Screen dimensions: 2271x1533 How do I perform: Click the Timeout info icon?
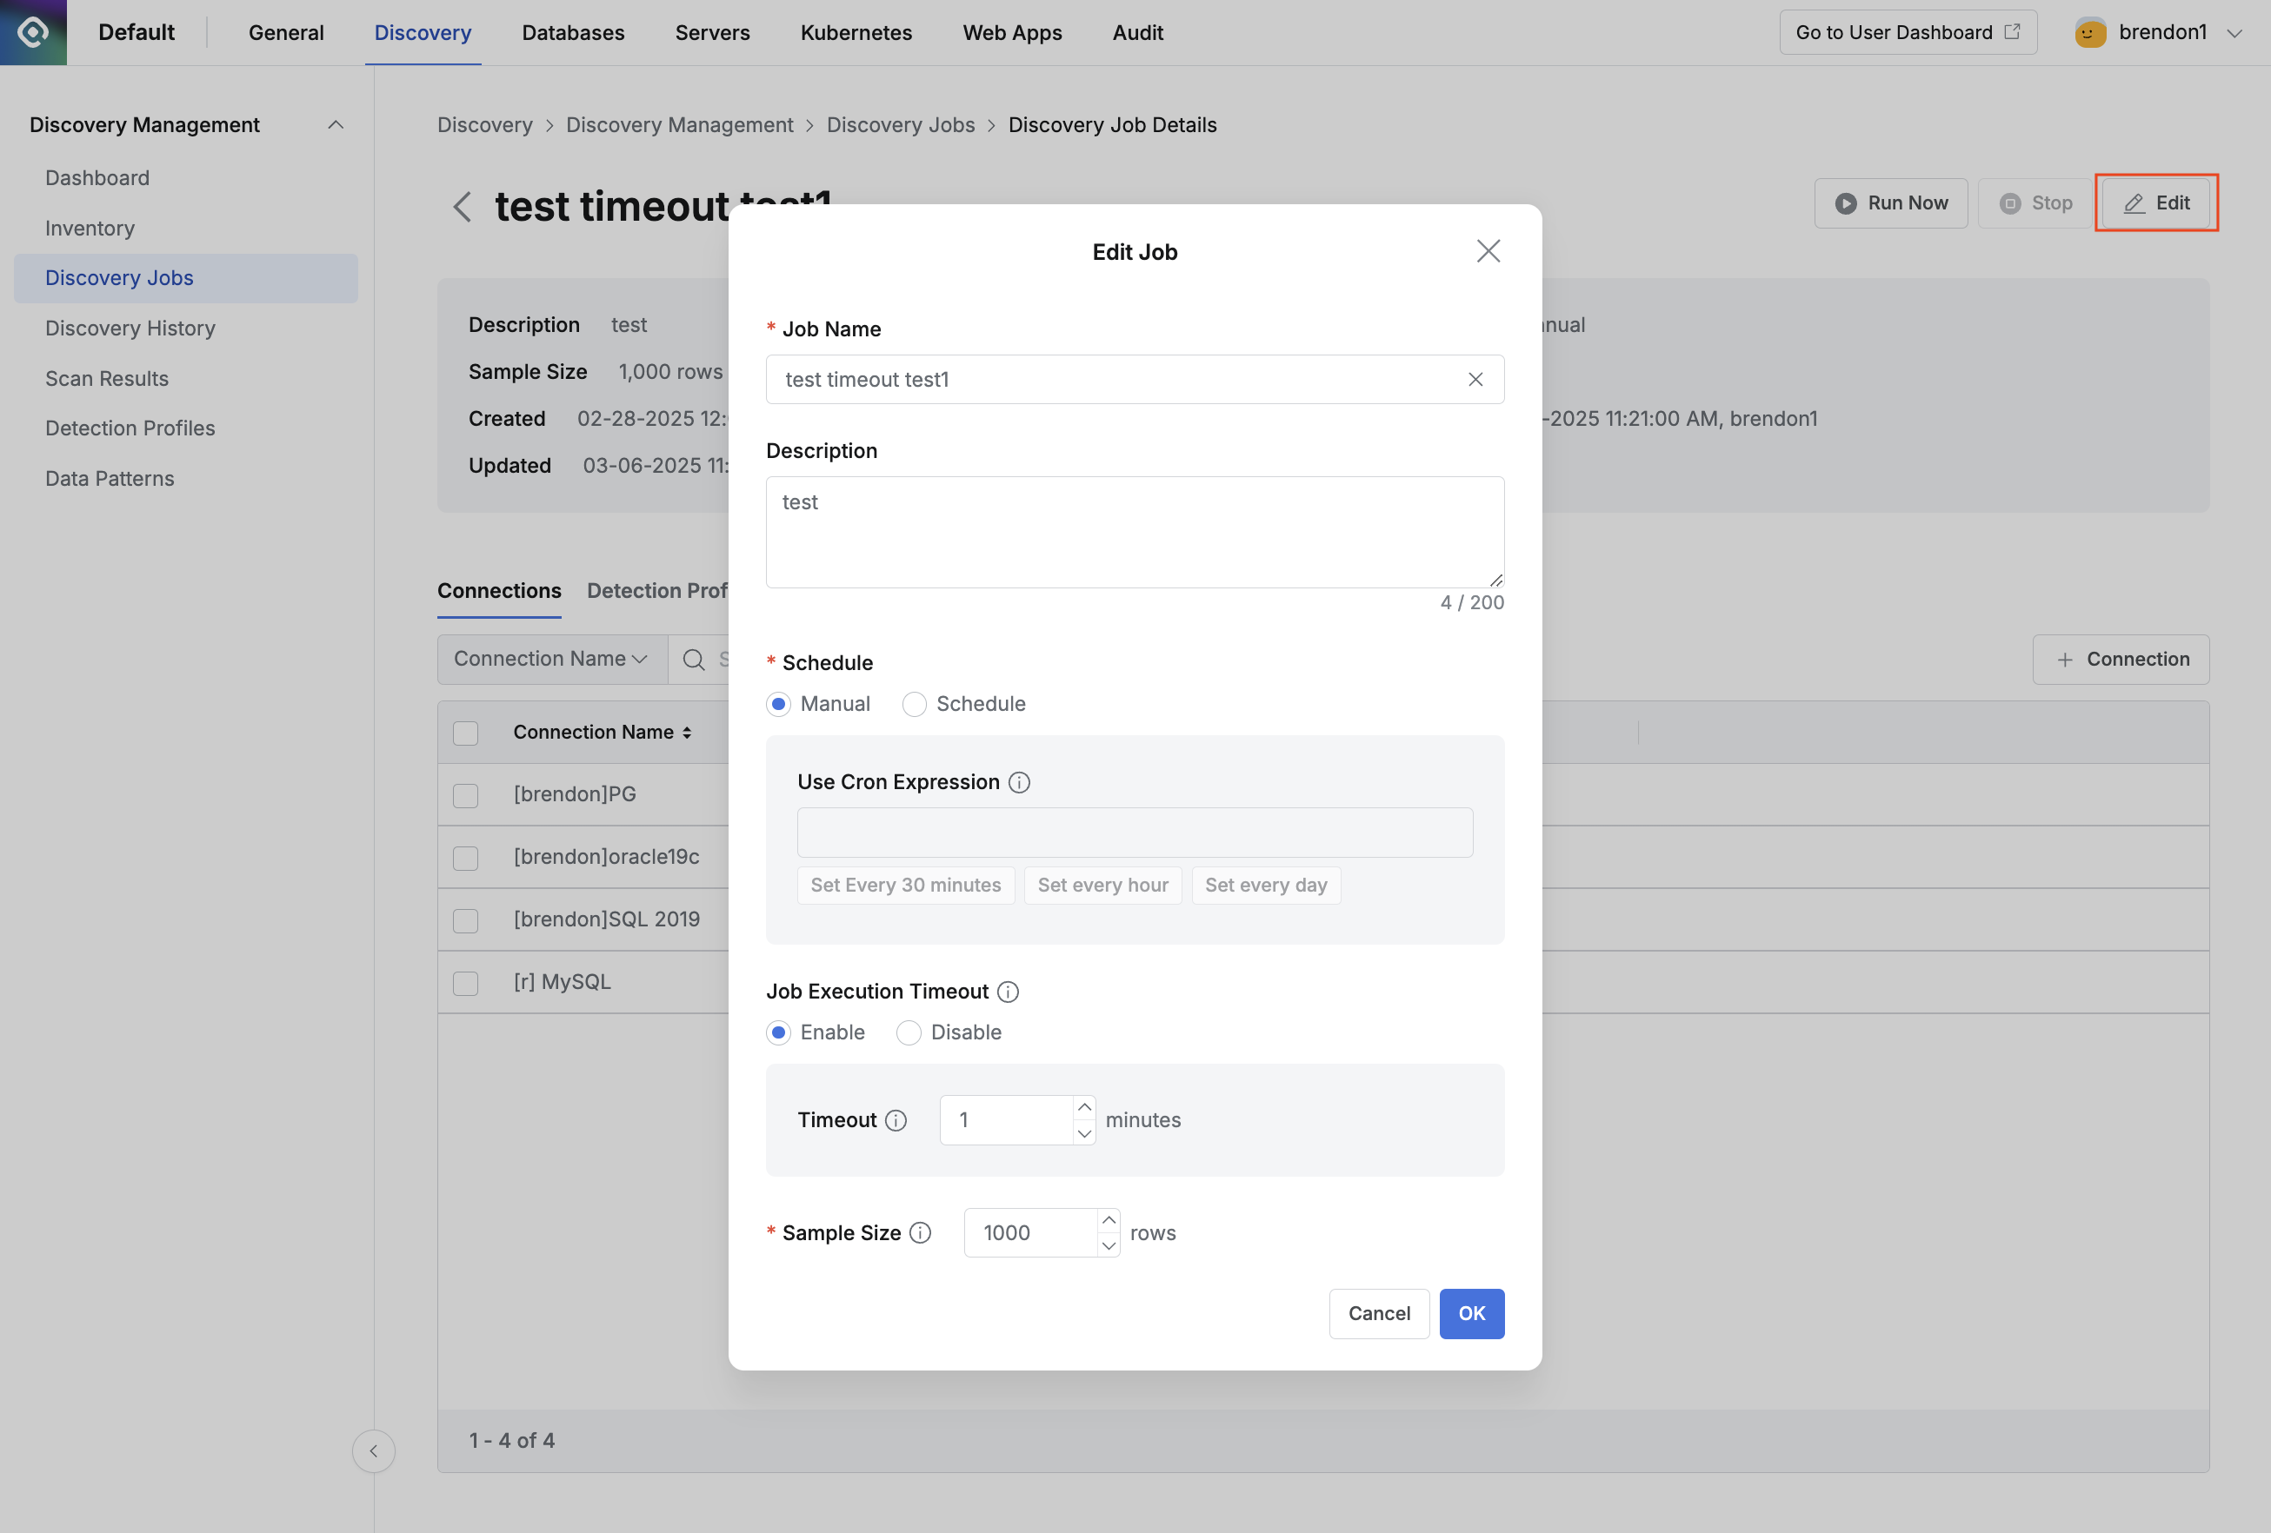(x=896, y=1120)
